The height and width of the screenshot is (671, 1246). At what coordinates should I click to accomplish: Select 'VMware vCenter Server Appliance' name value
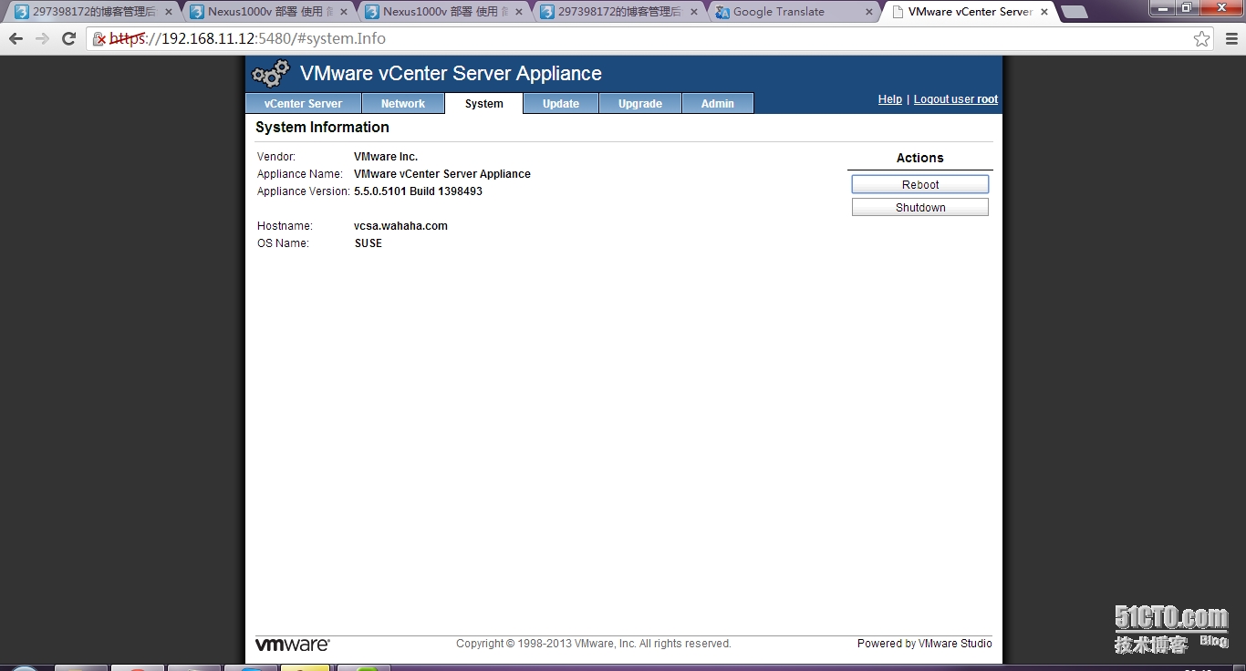442,174
